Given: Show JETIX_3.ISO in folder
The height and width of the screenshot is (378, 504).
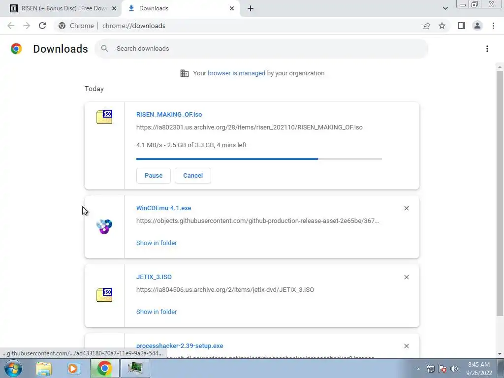Looking at the screenshot, I should 157,312.
